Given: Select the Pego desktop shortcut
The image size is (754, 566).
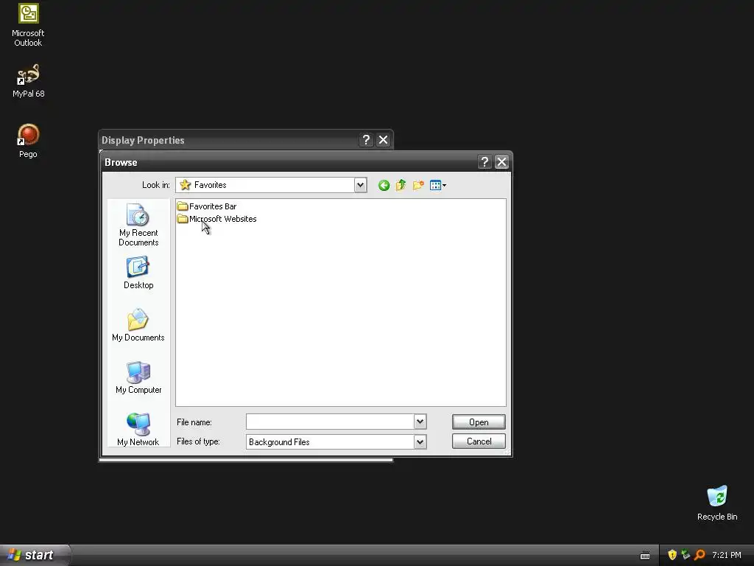Looking at the screenshot, I should click(28, 141).
